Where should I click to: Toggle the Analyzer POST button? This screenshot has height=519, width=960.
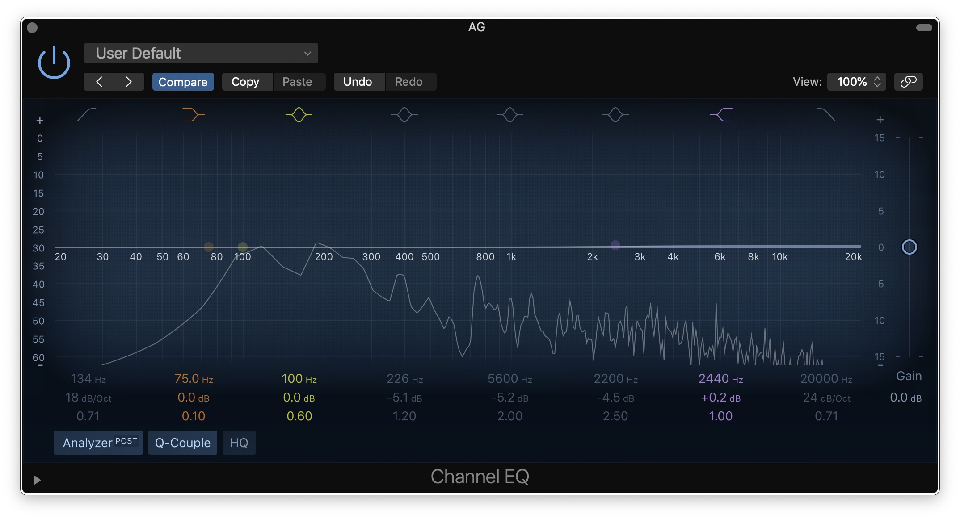(98, 443)
